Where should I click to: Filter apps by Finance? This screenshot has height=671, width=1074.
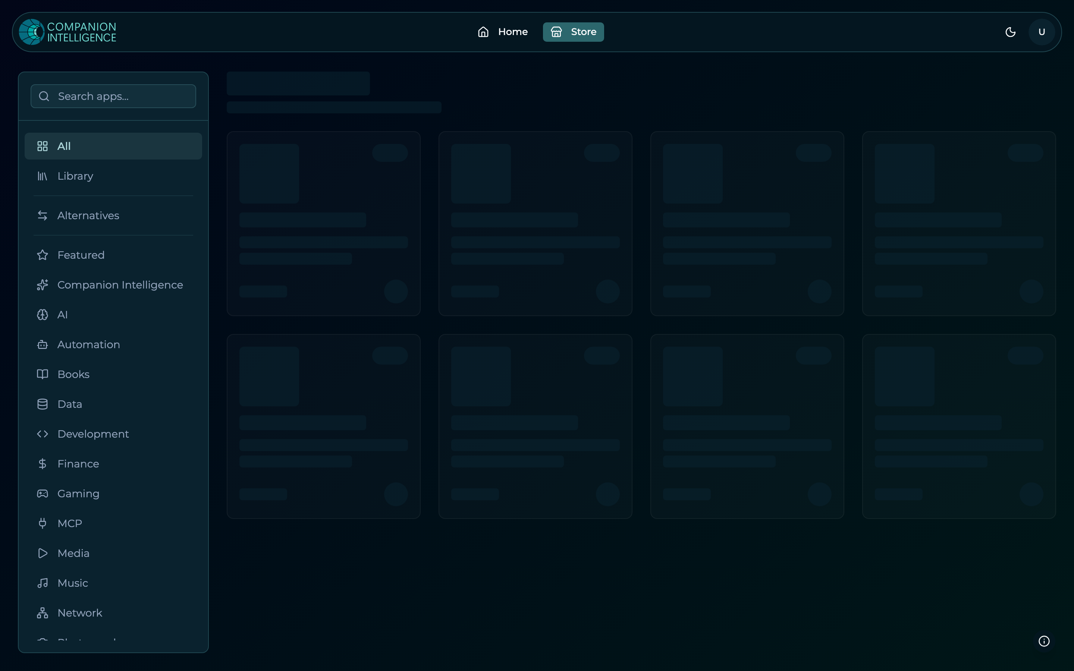pyautogui.click(x=113, y=464)
